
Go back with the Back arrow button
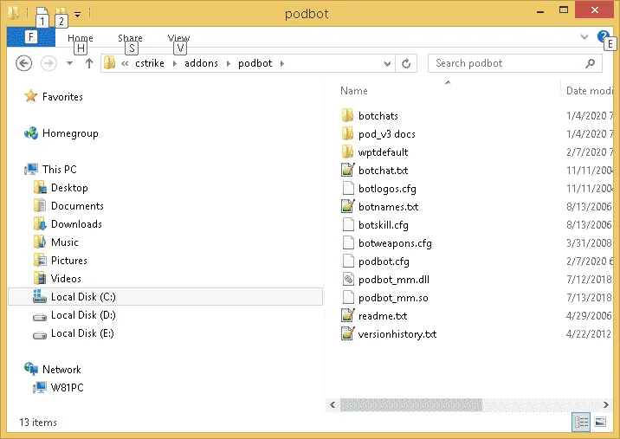[x=23, y=63]
